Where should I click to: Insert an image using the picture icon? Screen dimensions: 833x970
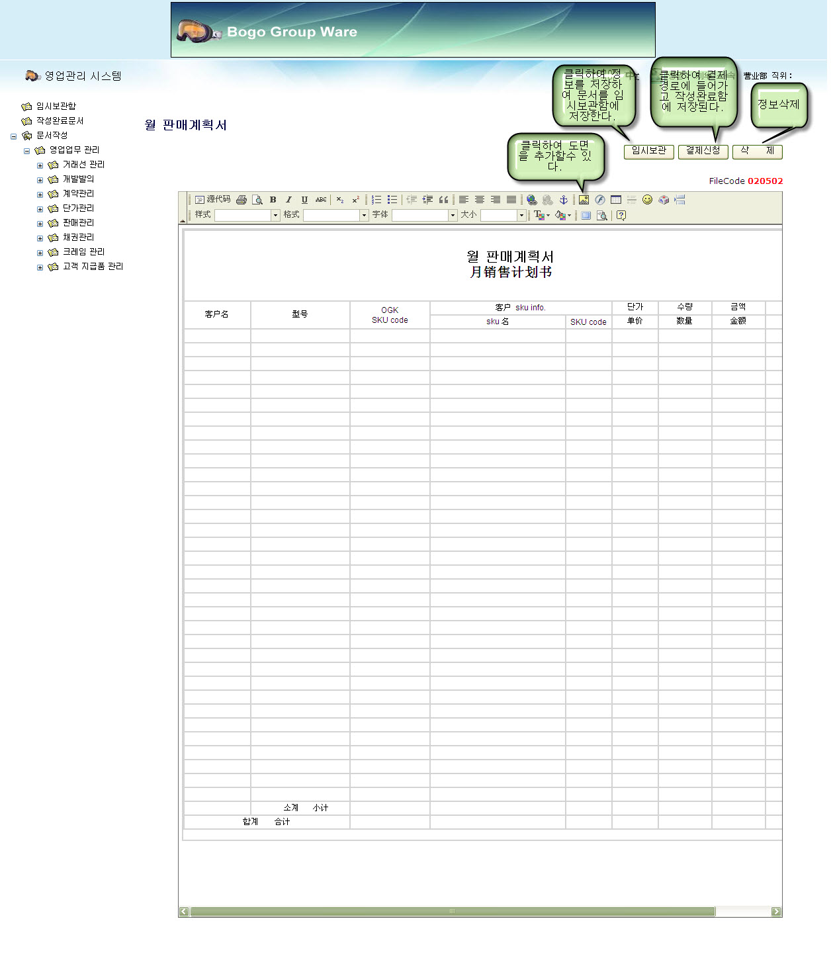584,200
